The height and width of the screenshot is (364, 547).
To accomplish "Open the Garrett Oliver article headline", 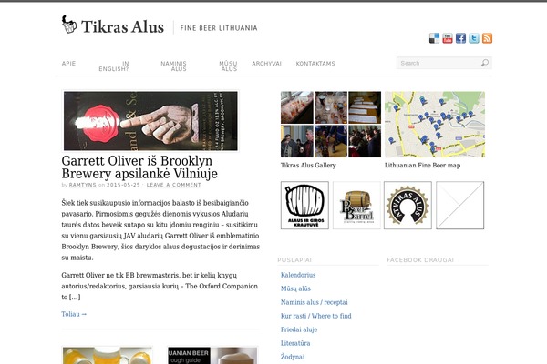I will (139, 167).
